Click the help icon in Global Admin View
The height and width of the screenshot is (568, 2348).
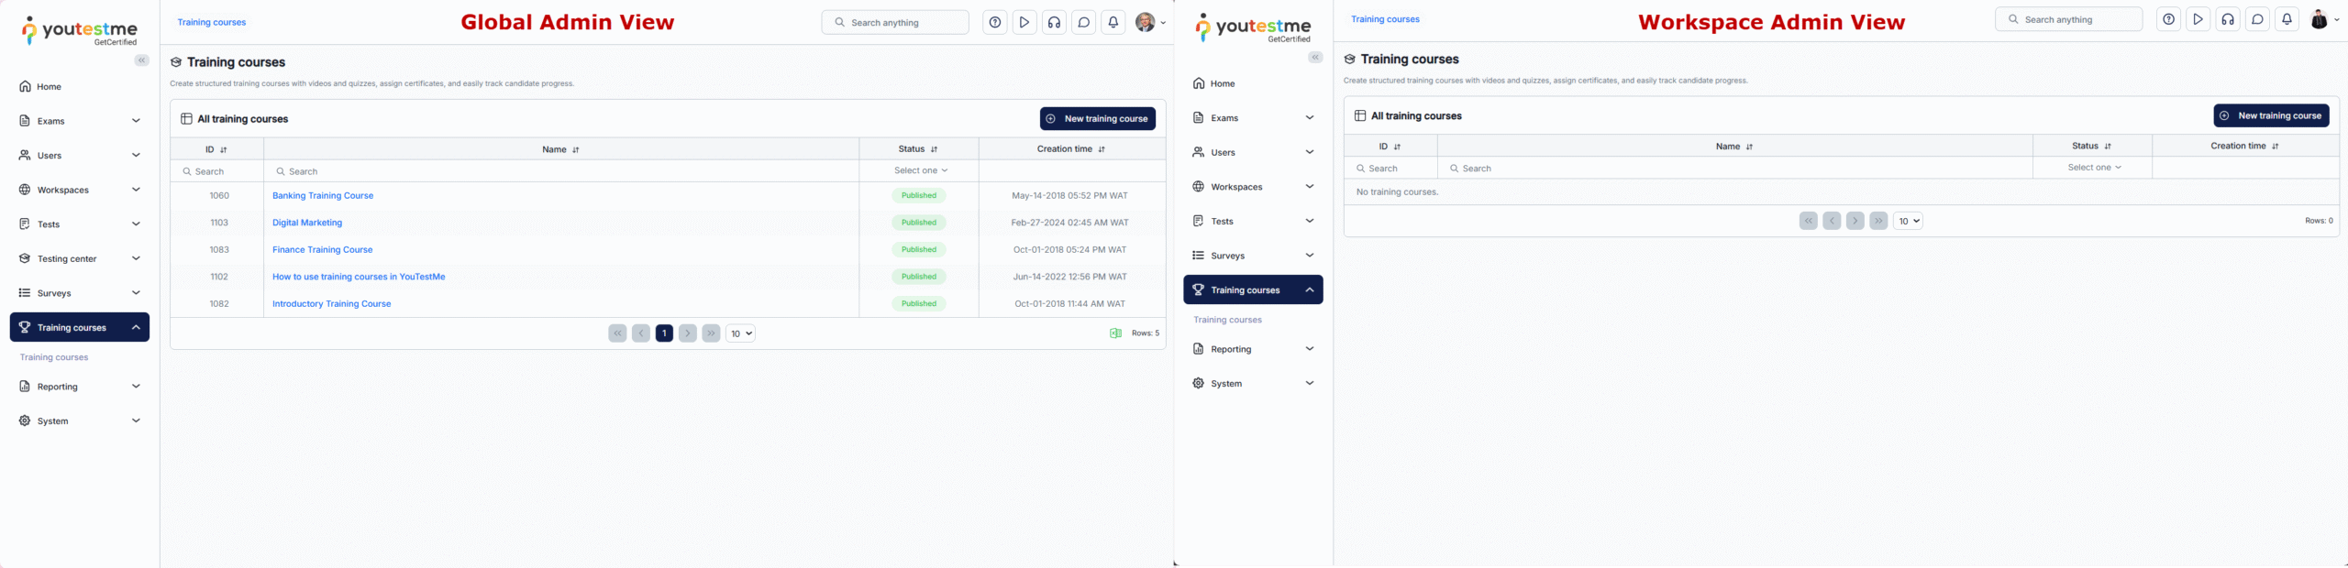point(995,23)
